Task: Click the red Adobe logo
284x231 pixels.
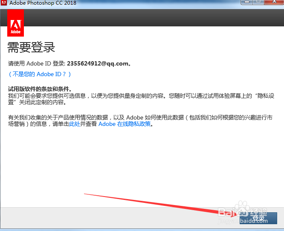Action: [16, 23]
